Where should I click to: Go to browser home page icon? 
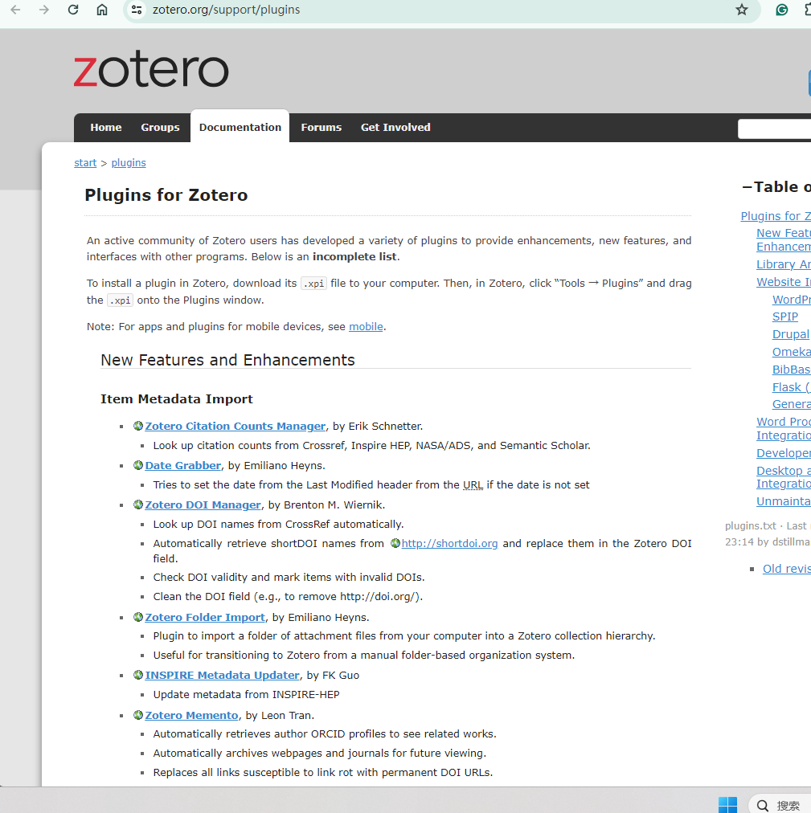click(102, 10)
